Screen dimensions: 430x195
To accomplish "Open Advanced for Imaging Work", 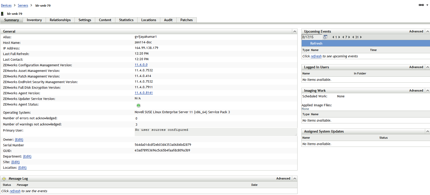I will 416,90.
